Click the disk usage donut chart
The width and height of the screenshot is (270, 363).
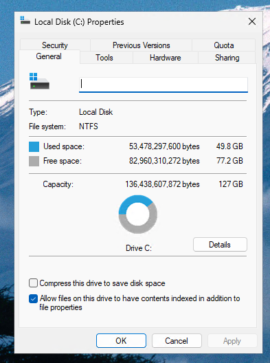point(138,214)
